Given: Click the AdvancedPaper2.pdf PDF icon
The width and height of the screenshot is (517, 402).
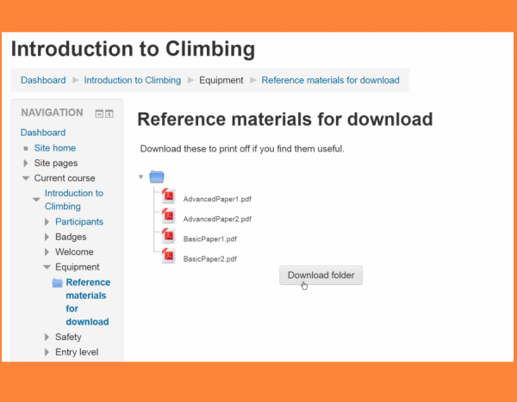Looking at the screenshot, I should 169,218.
